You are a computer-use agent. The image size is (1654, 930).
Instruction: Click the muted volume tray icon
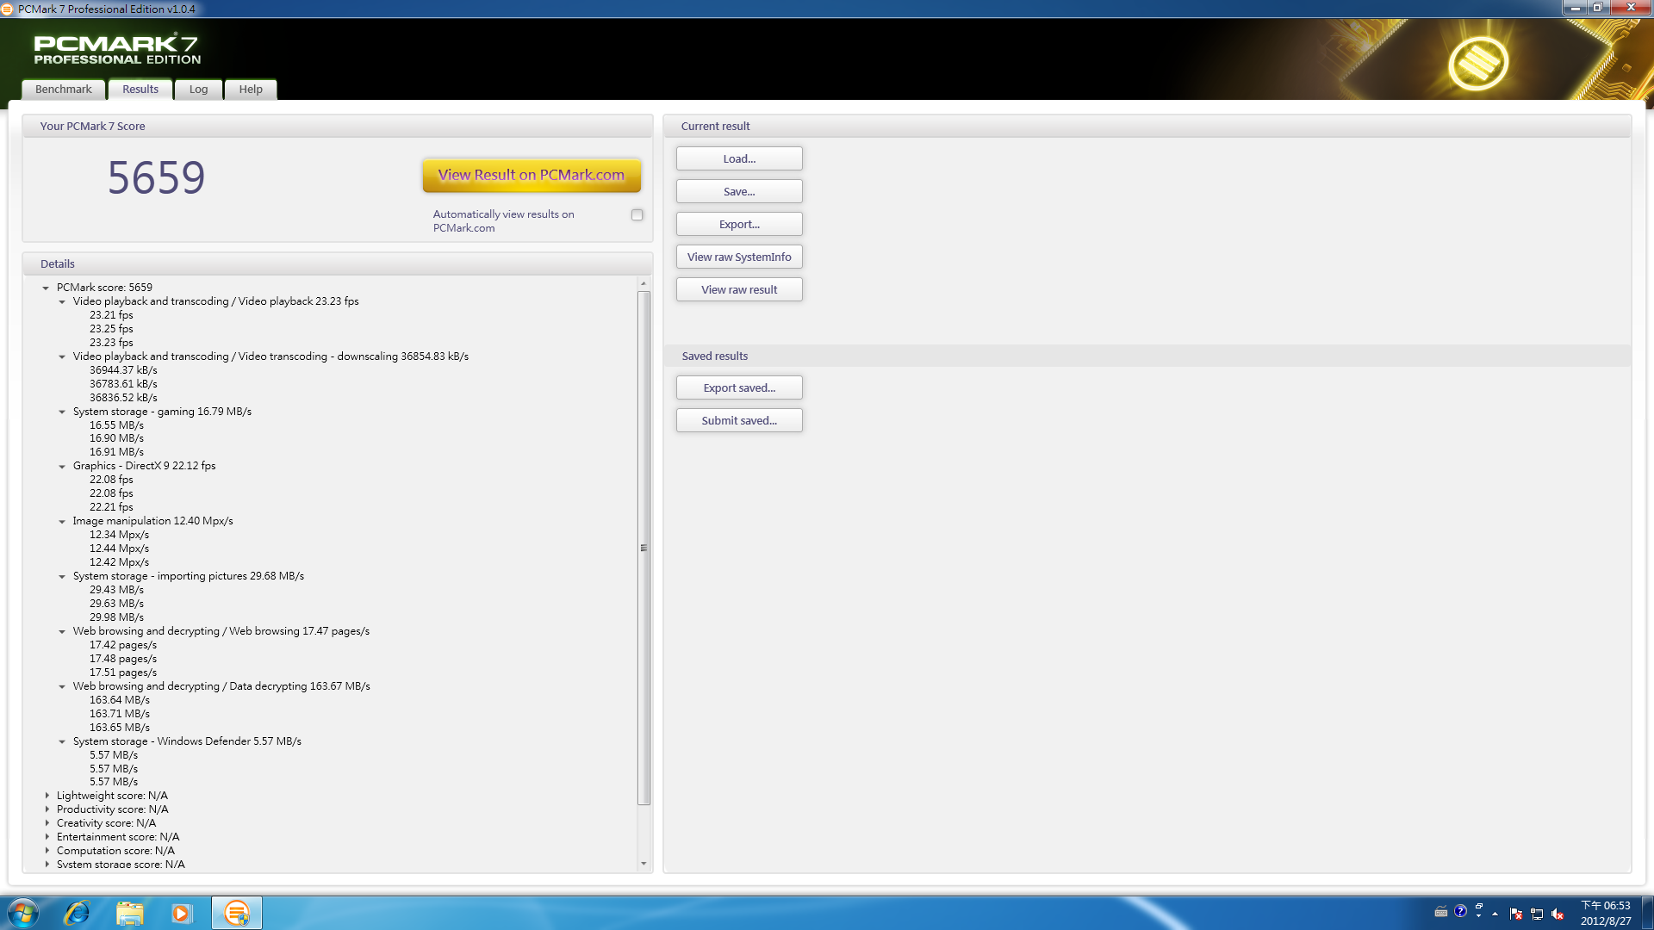coord(1558,914)
